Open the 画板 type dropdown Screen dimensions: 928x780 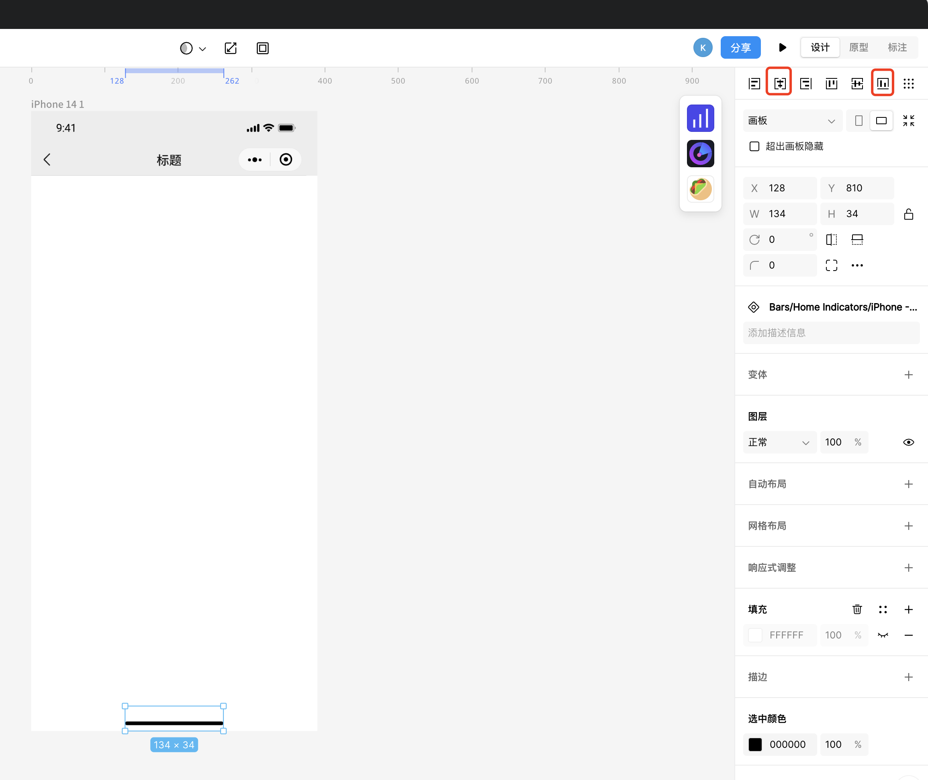pyautogui.click(x=792, y=121)
